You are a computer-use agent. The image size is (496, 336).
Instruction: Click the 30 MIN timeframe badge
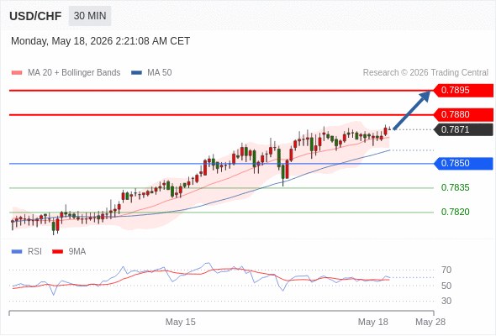point(90,16)
